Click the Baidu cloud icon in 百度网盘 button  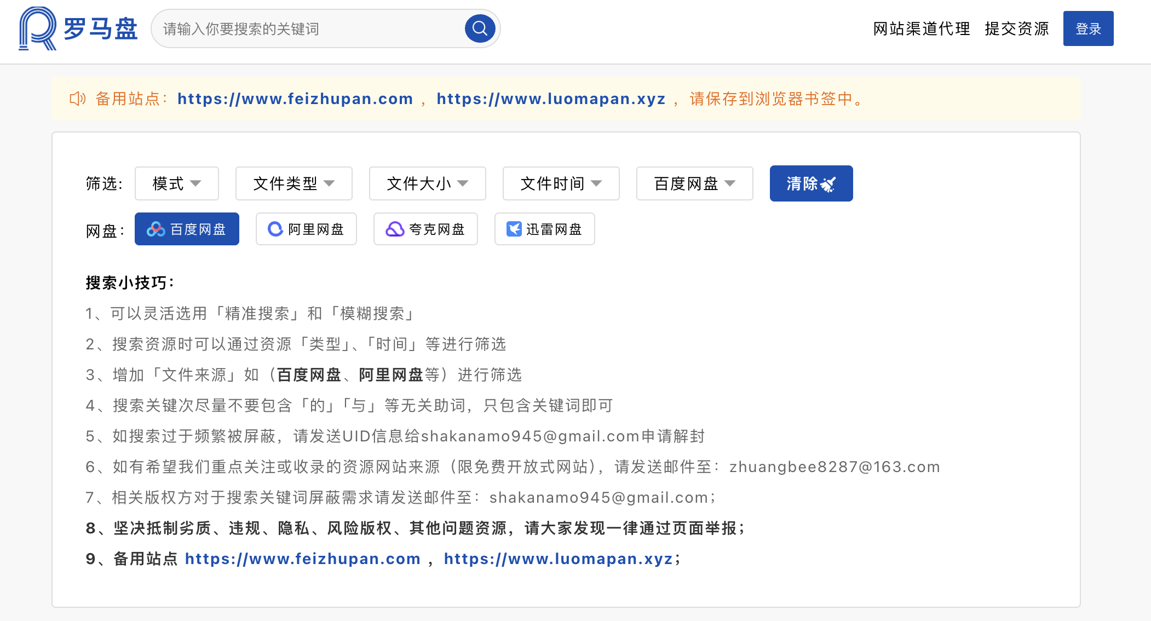click(x=156, y=229)
